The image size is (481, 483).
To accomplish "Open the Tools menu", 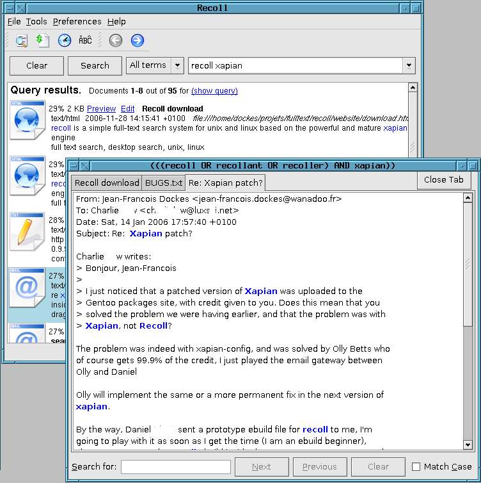I will coord(36,22).
